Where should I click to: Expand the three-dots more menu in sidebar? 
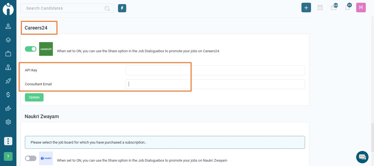[x=8, y=141]
